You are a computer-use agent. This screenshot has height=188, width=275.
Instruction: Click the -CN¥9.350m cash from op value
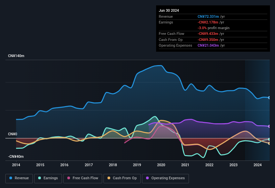(208, 40)
